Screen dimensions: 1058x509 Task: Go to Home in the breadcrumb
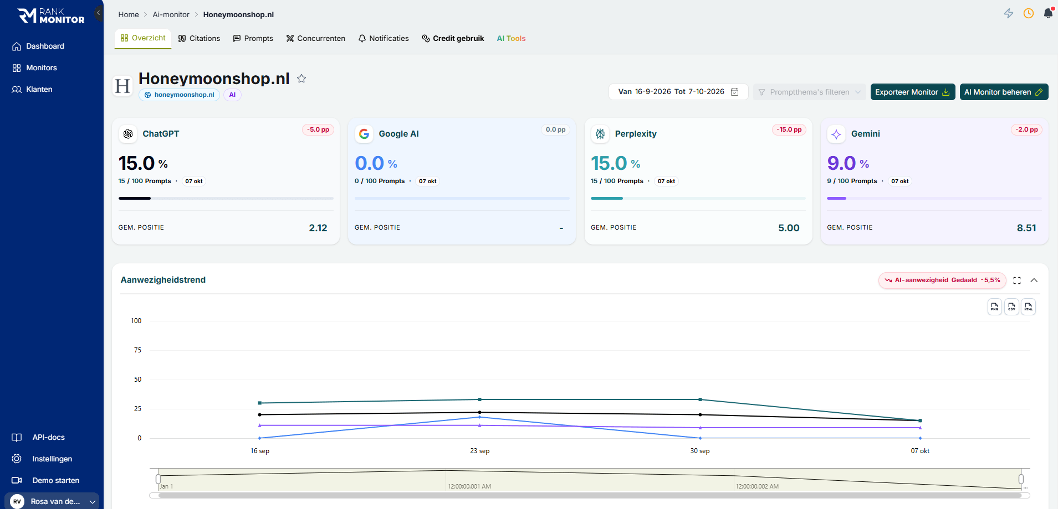point(129,15)
